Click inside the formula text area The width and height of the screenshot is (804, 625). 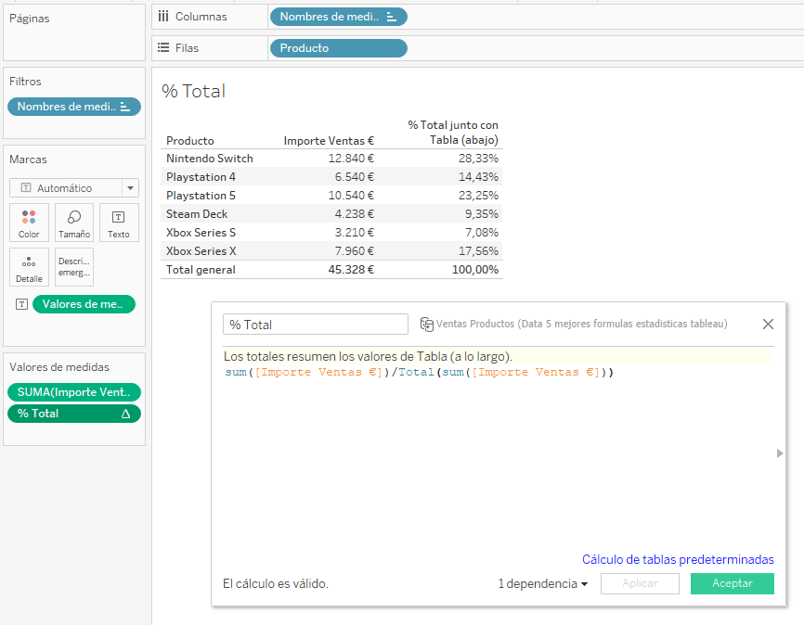click(498, 456)
